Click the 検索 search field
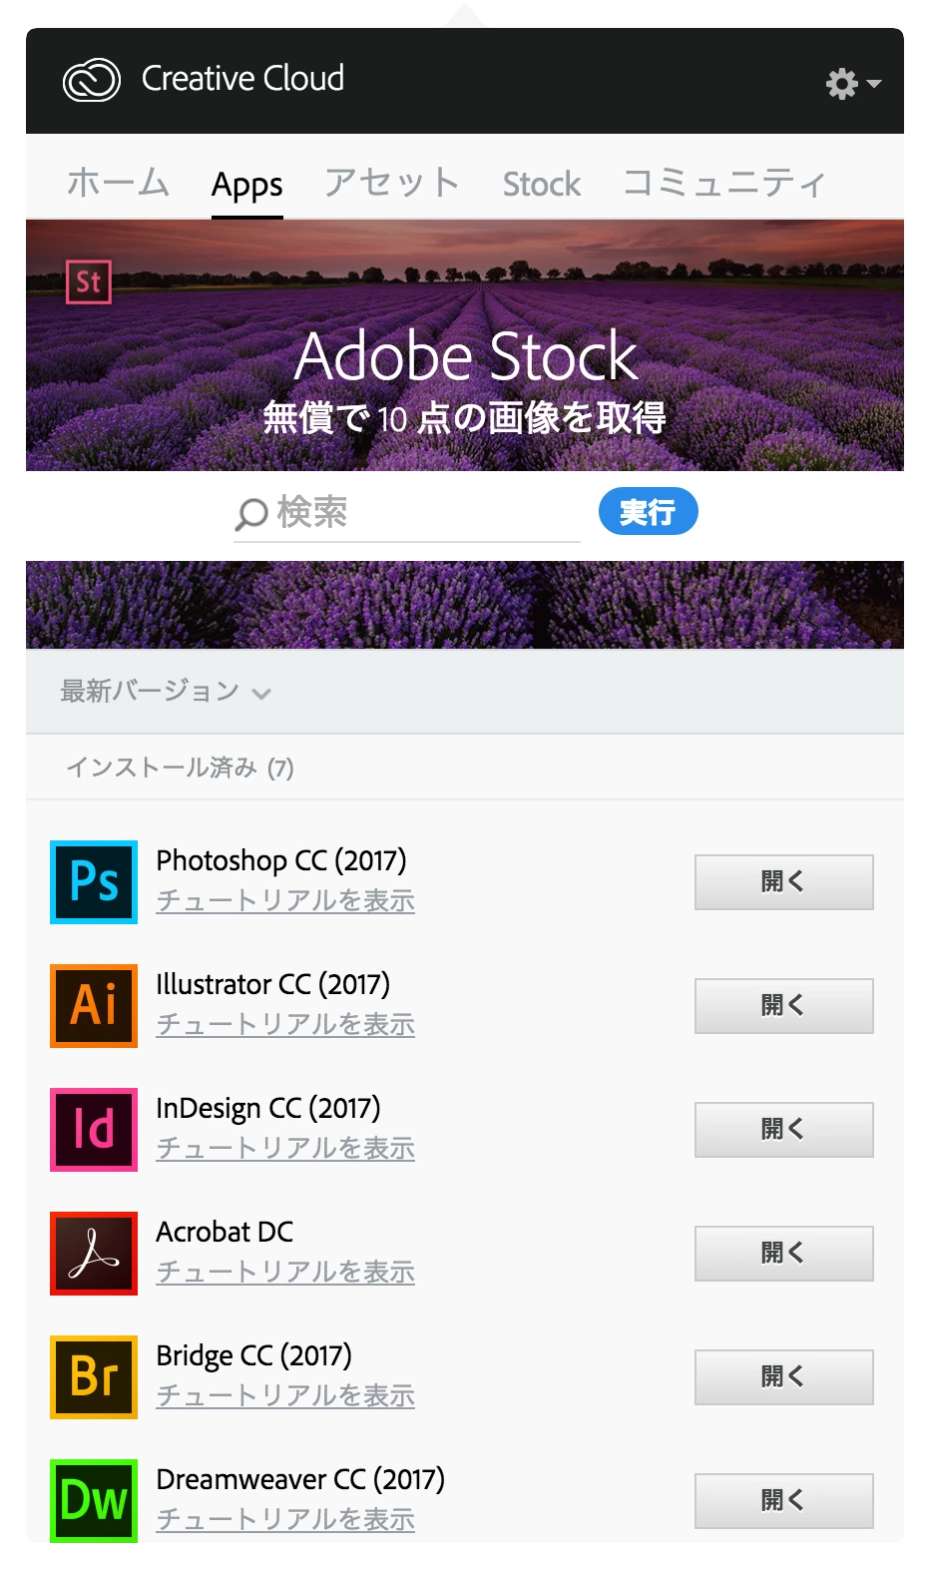 pyautogui.click(x=407, y=514)
